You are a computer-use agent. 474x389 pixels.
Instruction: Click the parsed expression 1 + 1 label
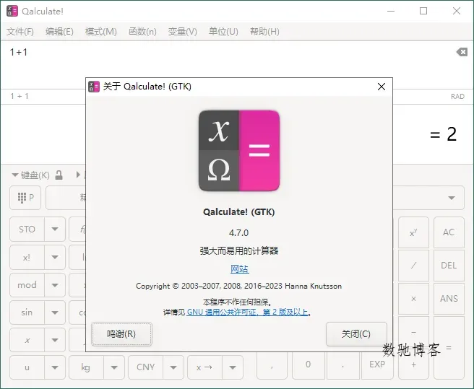click(20, 96)
